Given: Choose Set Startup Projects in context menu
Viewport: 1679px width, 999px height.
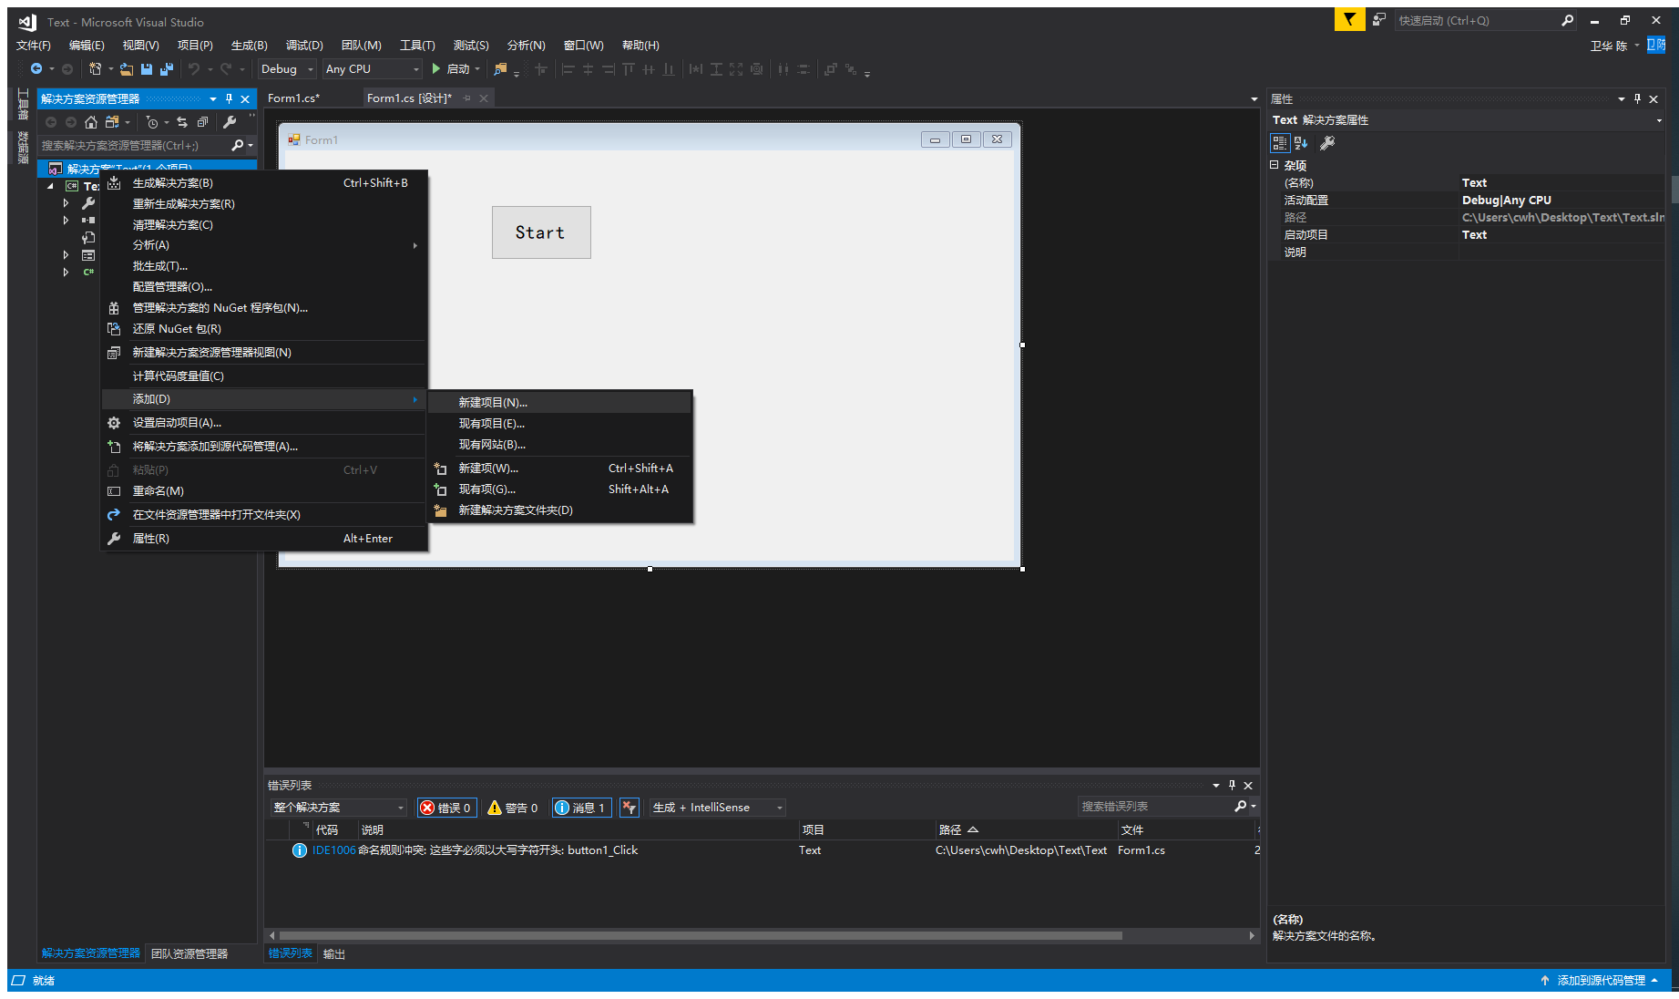Looking at the screenshot, I should pos(264,423).
